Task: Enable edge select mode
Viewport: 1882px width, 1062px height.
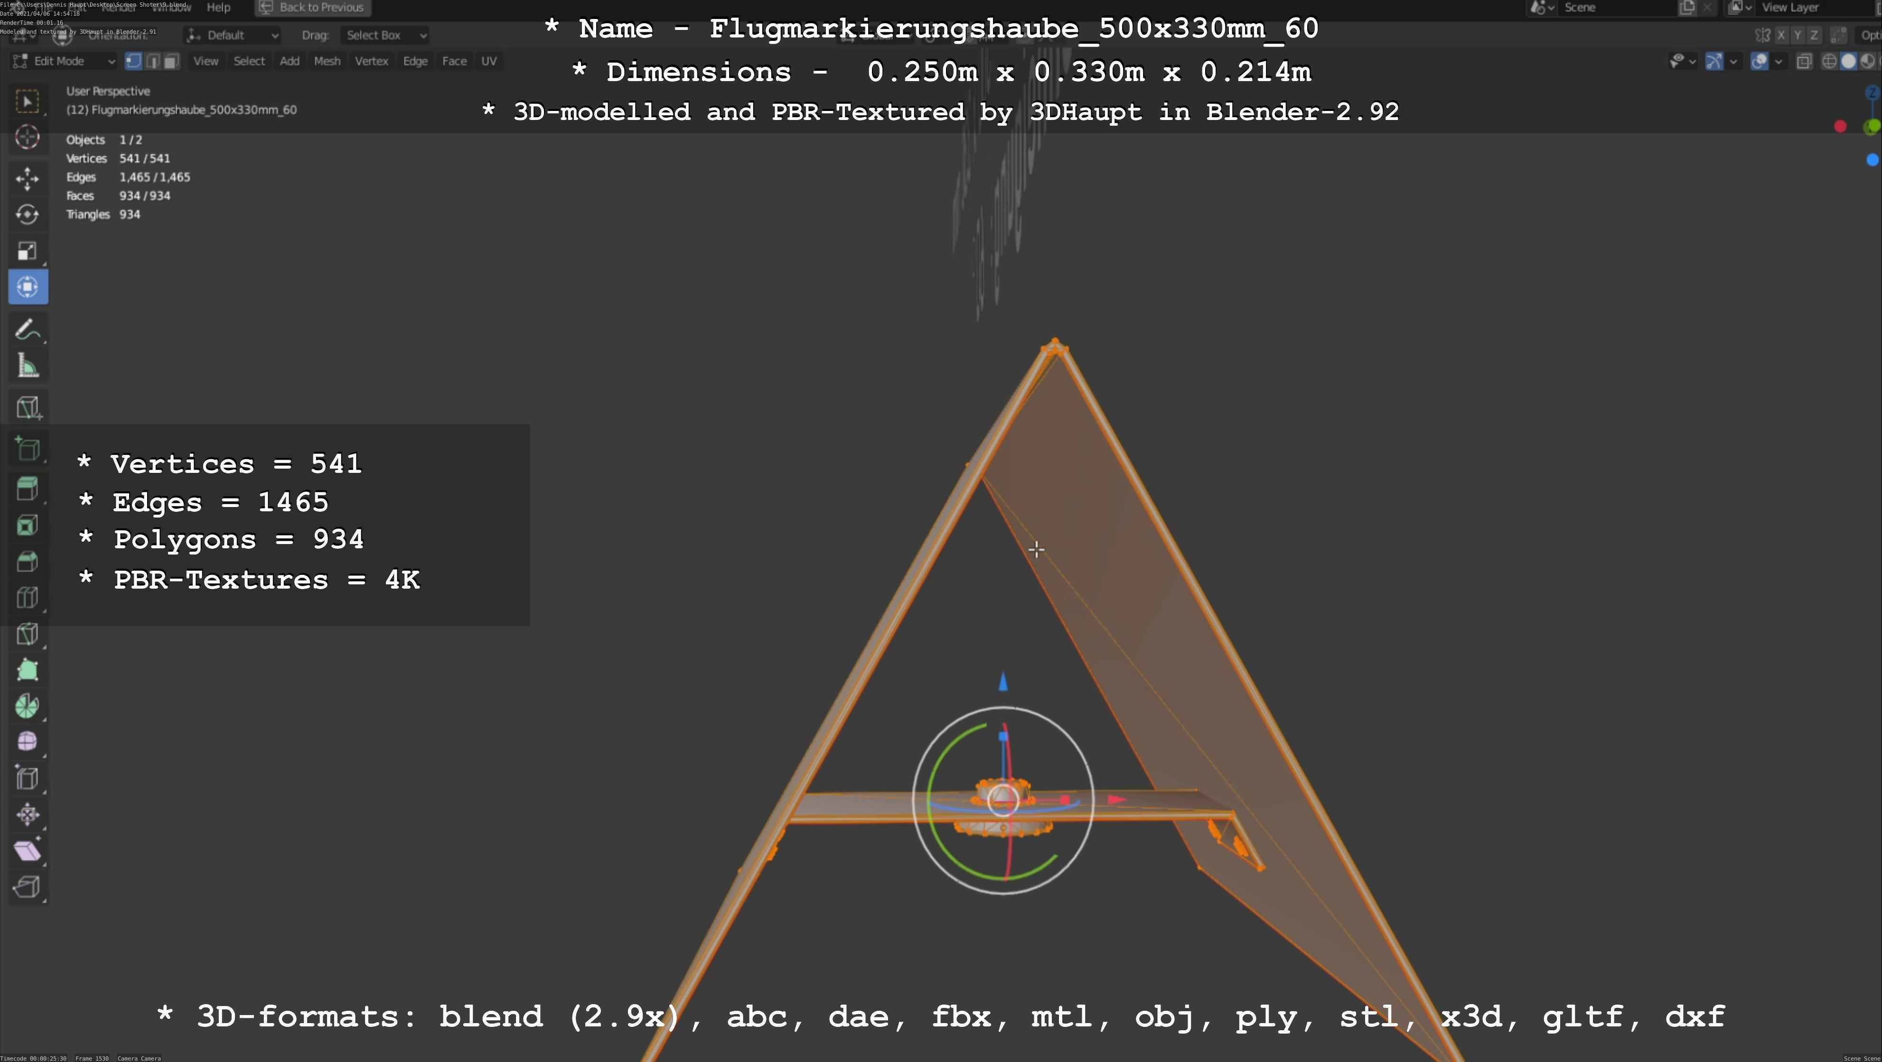Action: point(153,61)
